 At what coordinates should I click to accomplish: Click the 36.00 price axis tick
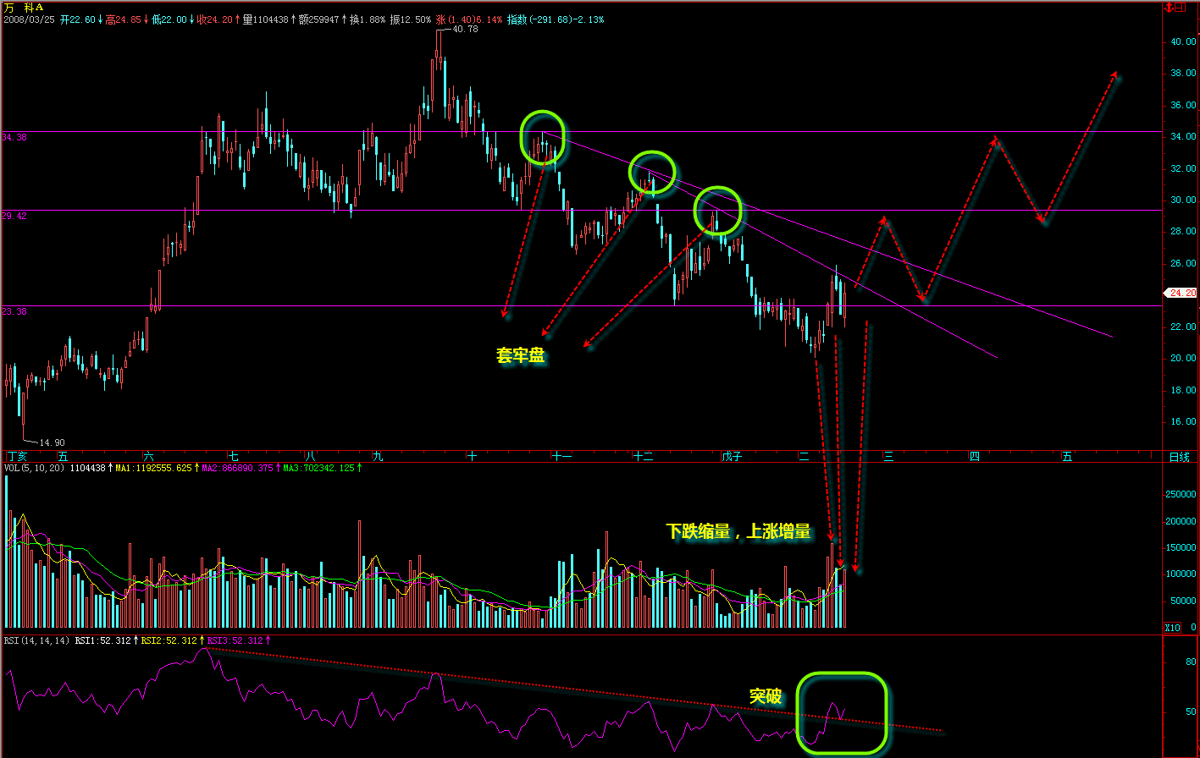pyautogui.click(x=1182, y=105)
